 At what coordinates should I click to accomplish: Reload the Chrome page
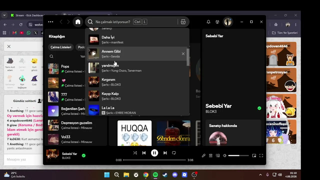click(x=21, y=25)
